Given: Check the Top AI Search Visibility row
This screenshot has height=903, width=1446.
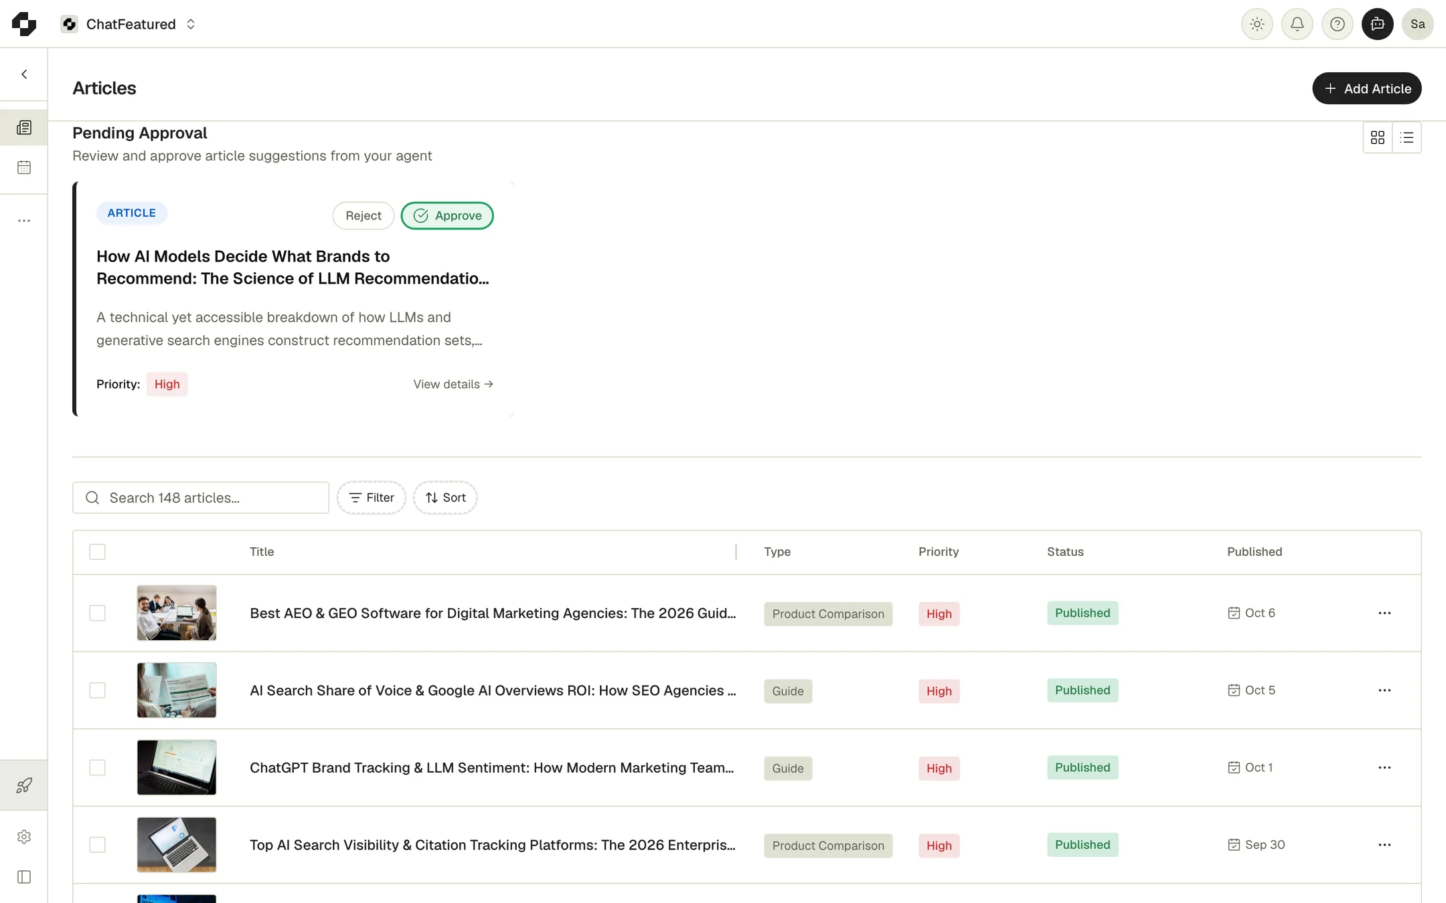Looking at the screenshot, I should click(97, 845).
